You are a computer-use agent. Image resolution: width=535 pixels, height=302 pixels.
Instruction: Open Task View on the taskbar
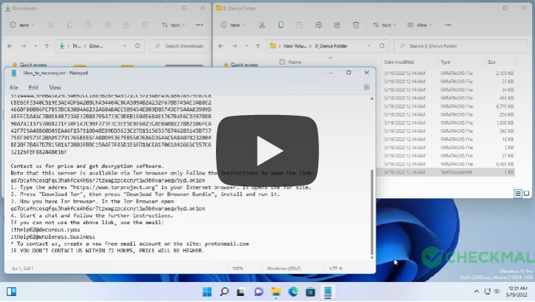coord(241,292)
